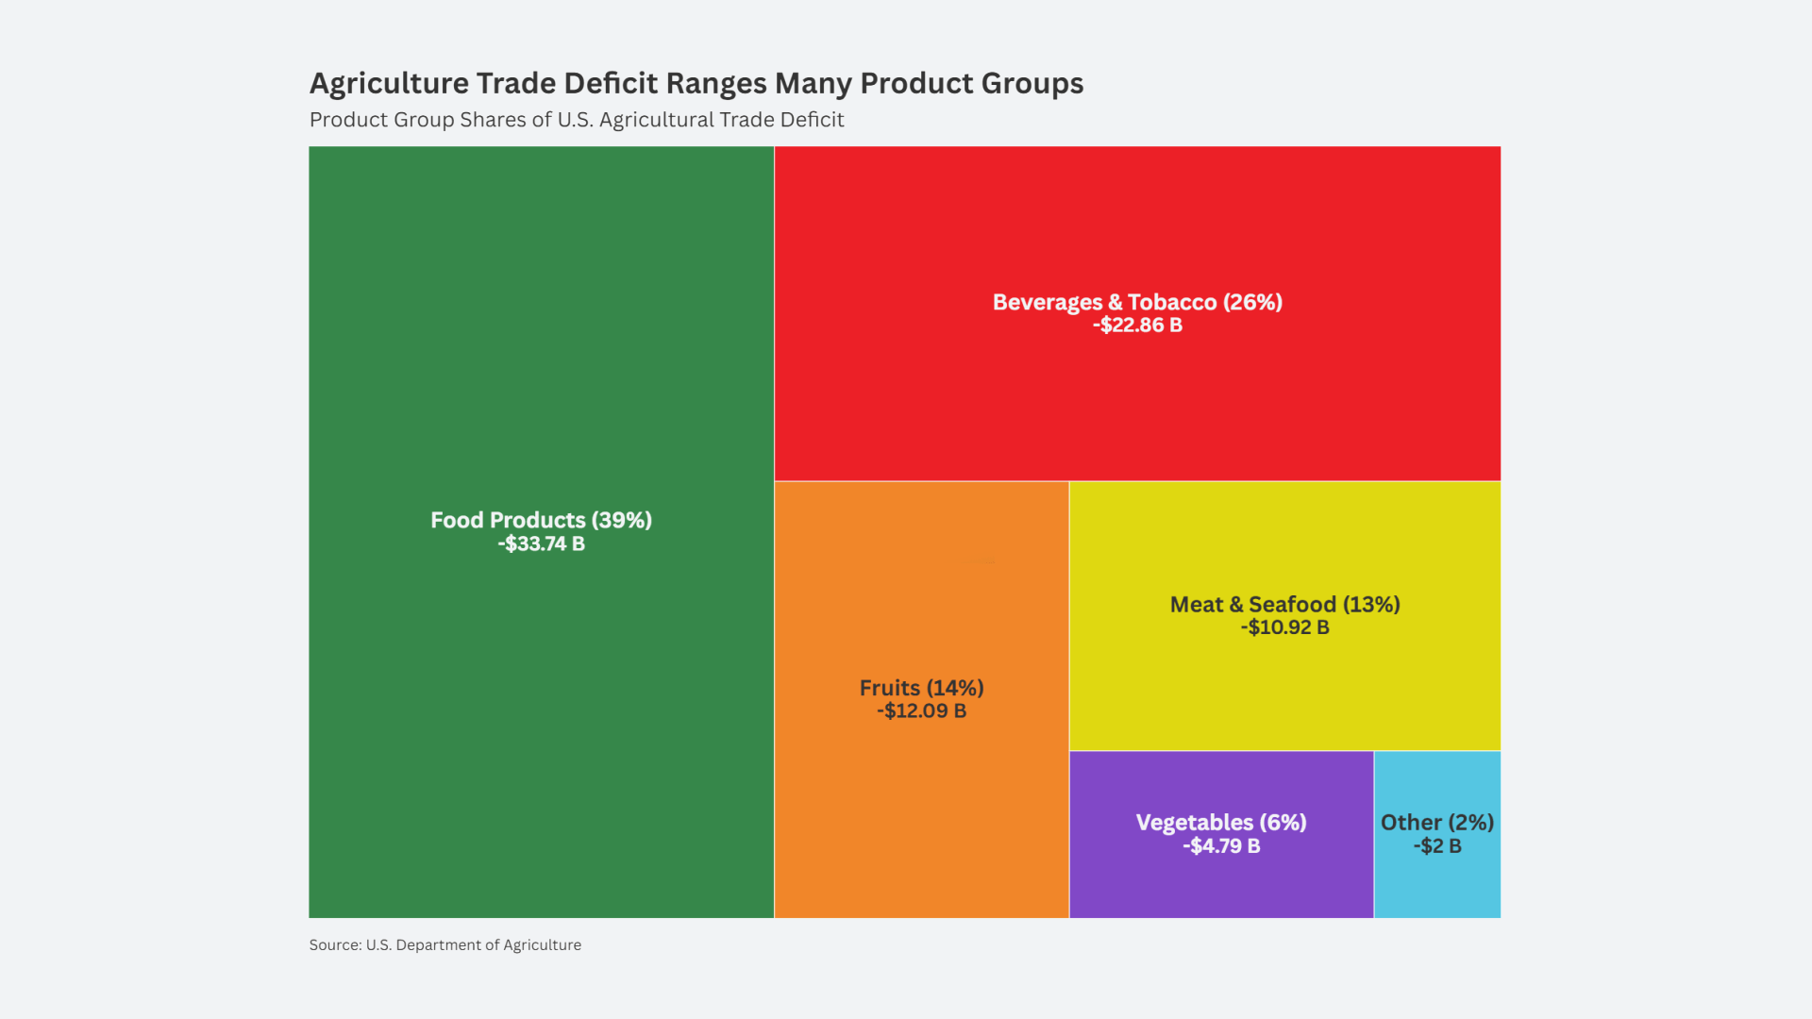Click the chart title about Agriculture Trade Deficit
This screenshot has height=1019, width=1812.
[696, 84]
